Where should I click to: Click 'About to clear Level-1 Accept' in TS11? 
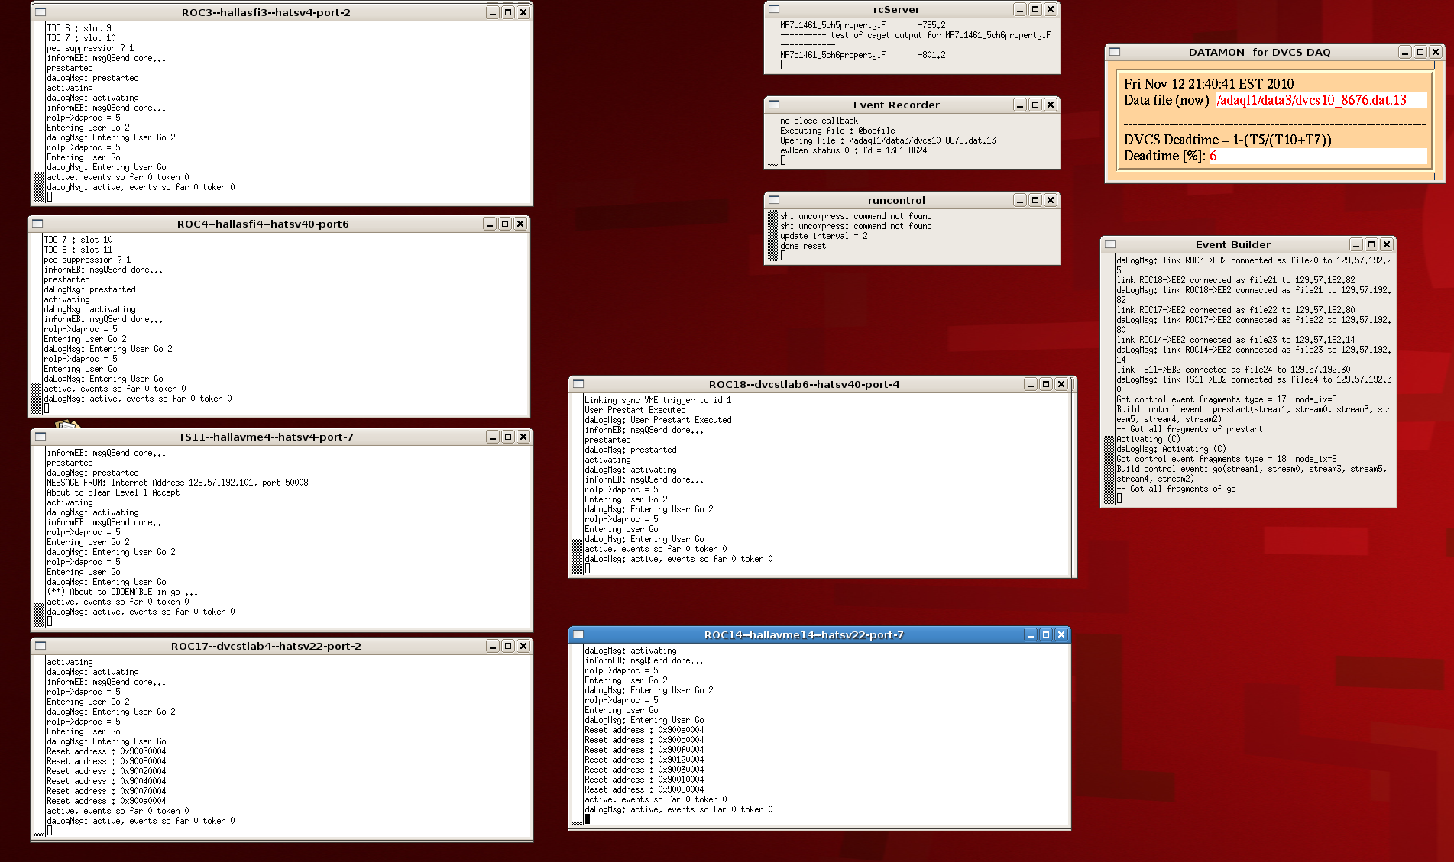pos(113,492)
